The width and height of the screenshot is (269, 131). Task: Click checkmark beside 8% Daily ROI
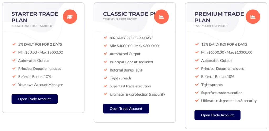[x=106, y=38]
